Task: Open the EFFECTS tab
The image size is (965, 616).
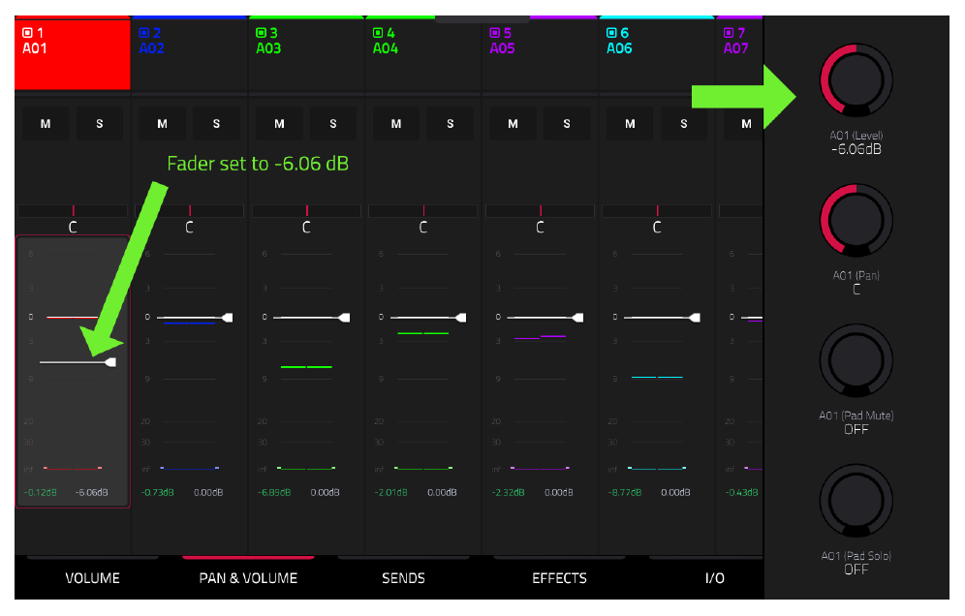Action: coord(559,578)
